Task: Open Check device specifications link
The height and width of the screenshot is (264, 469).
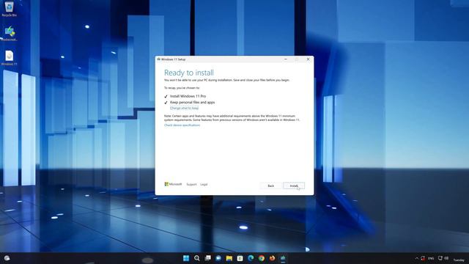Action: [x=182, y=125]
